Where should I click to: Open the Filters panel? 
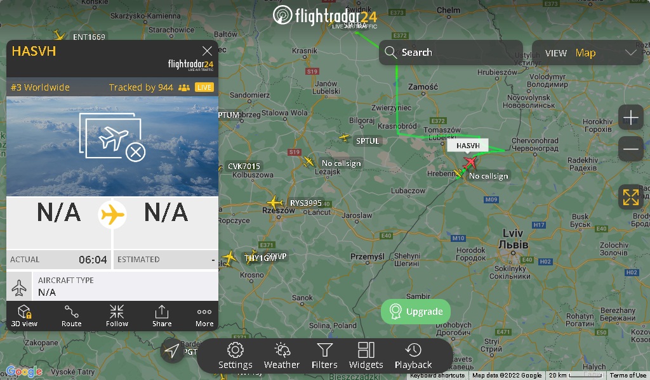point(324,355)
